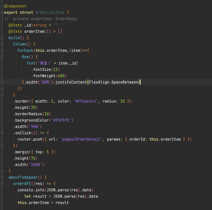Click the .onClick modifier
This screenshot has width=212, height=210.
(22, 133)
